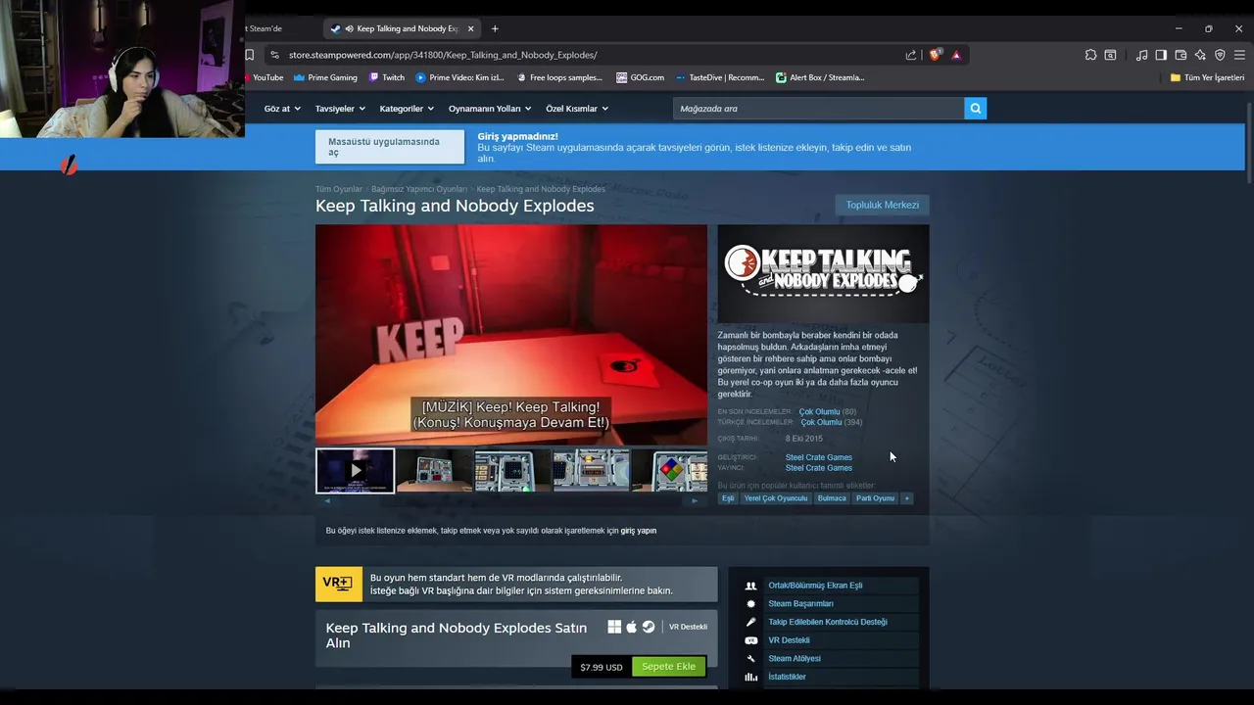Open the Topluluk Merkezi button
1254x705 pixels.
click(x=882, y=205)
